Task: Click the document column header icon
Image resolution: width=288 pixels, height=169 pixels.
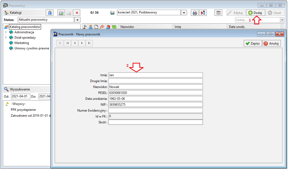Action: (x=96, y=27)
